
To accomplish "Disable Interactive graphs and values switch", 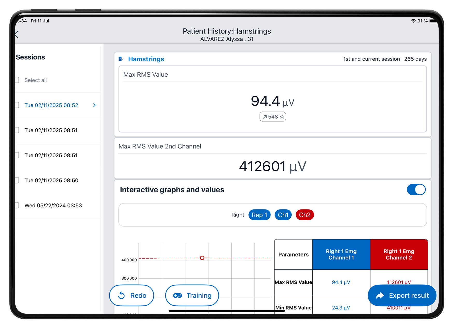I will pyautogui.click(x=416, y=190).
